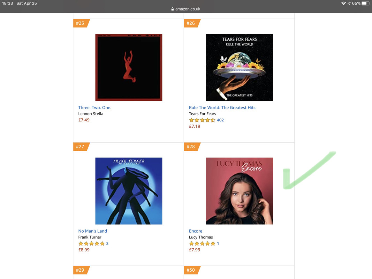Viewport: 372px width, 279px height.
Task: Click the Three. Two. One. title link
Action: [95, 107]
